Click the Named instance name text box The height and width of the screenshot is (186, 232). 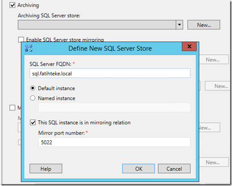(114, 107)
